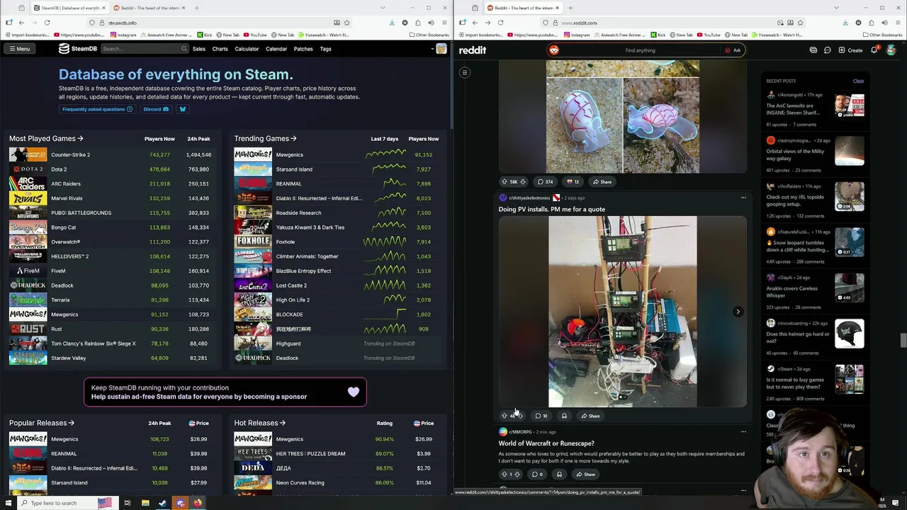Click the reddit logo
Image resolution: width=907 pixels, height=510 pixels.
pos(473,50)
